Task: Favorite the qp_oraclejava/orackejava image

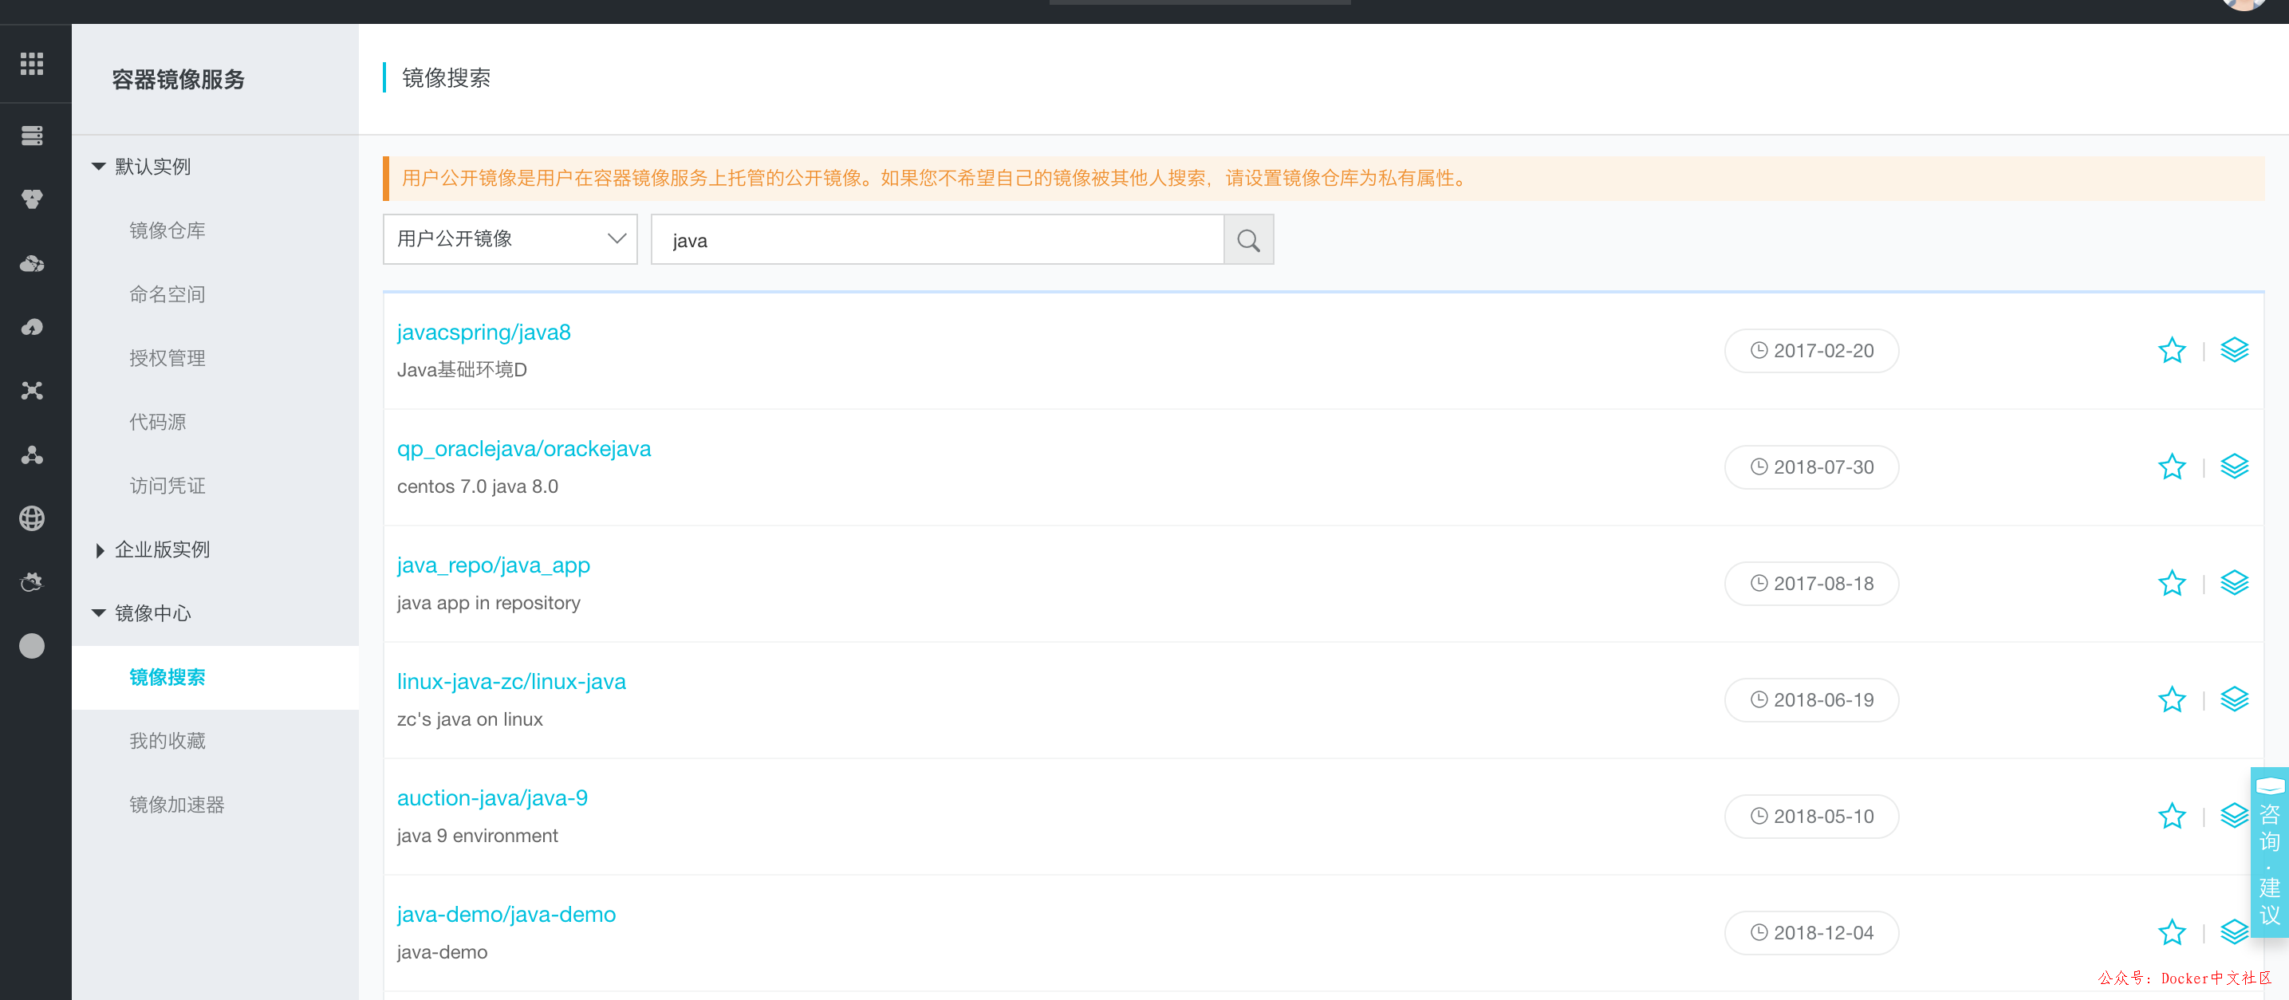Action: click(x=2172, y=467)
